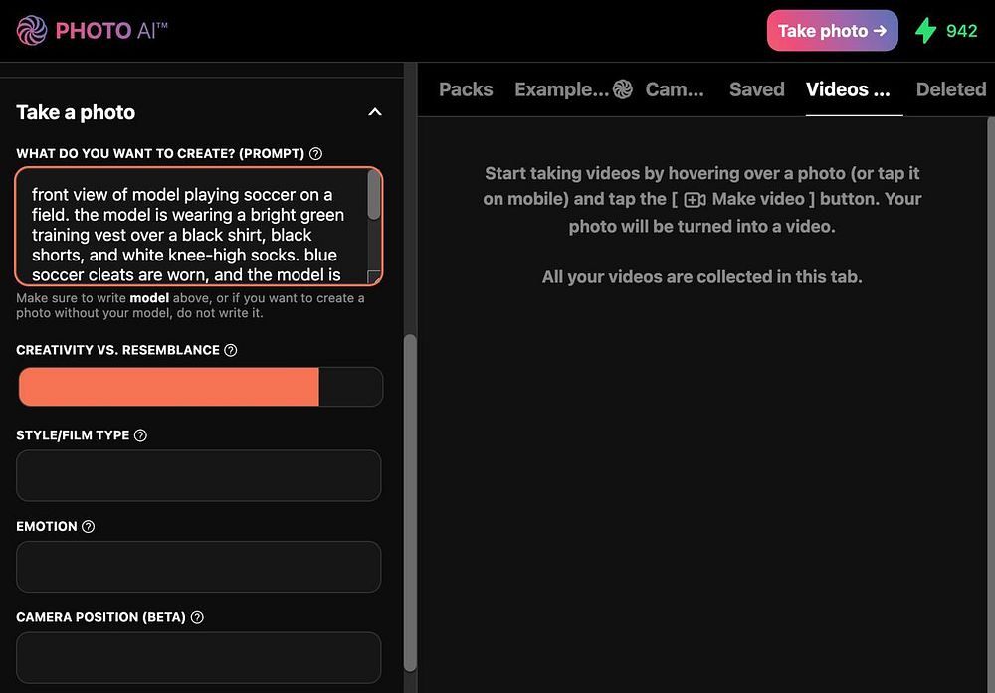Switch to the Cam... tab
This screenshot has height=693, width=995.
click(675, 89)
